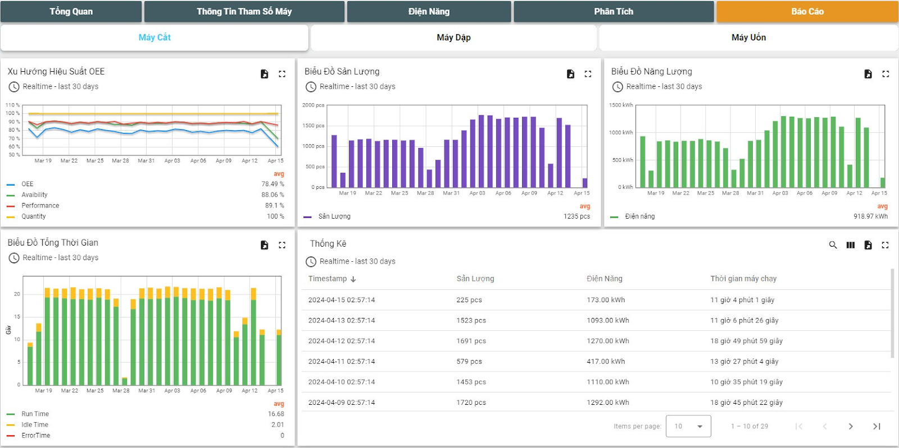The width and height of the screenshot is (899, 448).
Task: Jump to last page of Thống Kê
Action: [x=877, y=427]
